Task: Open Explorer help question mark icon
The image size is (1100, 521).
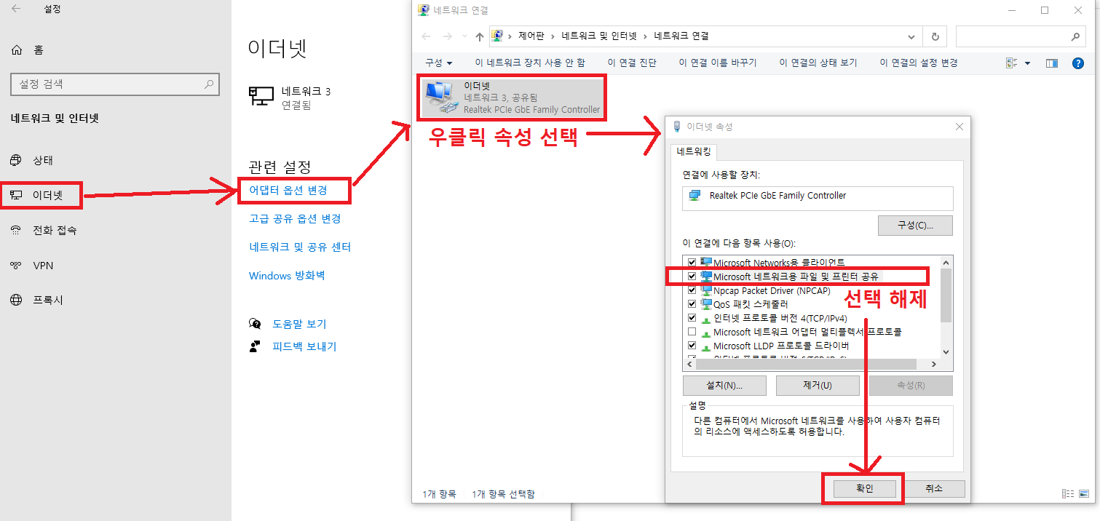Action: click(x=1078, y=63)
